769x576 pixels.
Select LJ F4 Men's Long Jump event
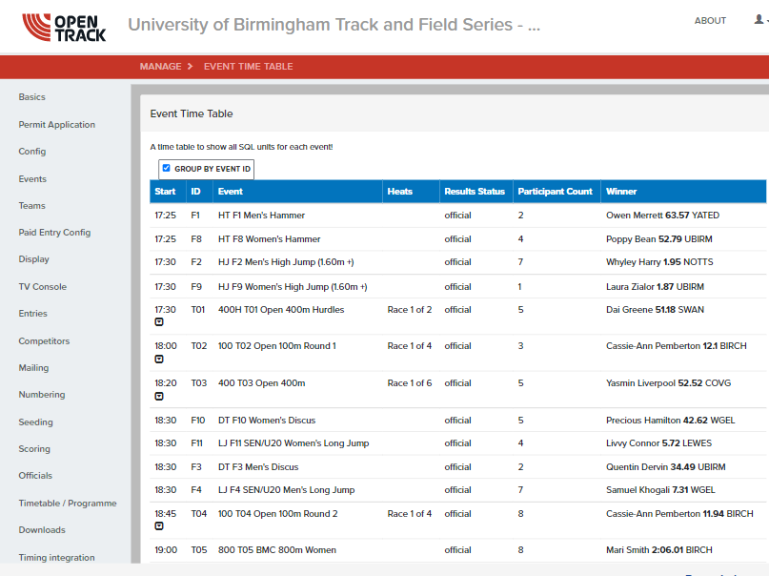click(287, 489)
